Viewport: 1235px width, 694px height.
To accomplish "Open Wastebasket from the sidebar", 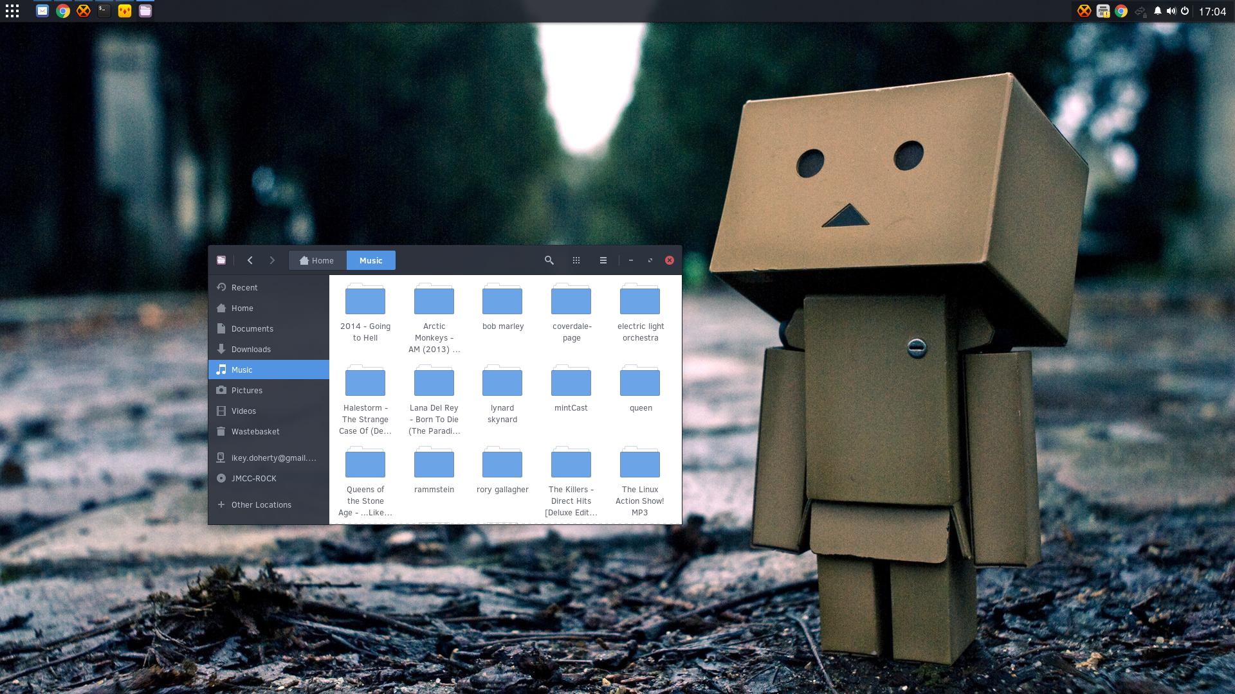I will click(269, 431).
